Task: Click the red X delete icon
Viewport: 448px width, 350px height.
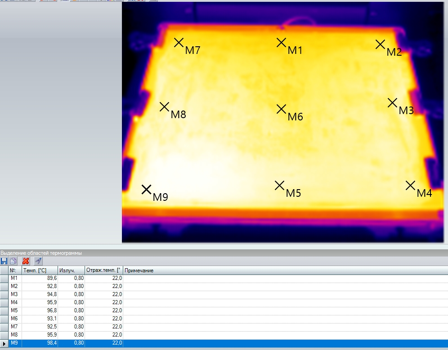Action: tap(26, 261)
